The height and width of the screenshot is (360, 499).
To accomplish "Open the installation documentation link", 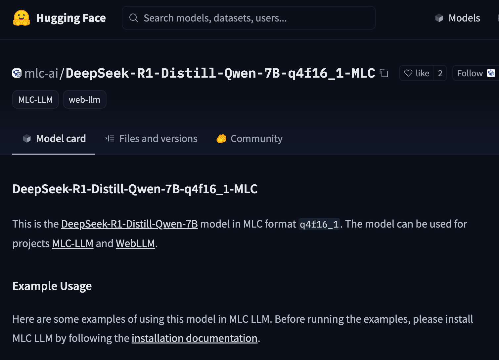I will point(195,338).
